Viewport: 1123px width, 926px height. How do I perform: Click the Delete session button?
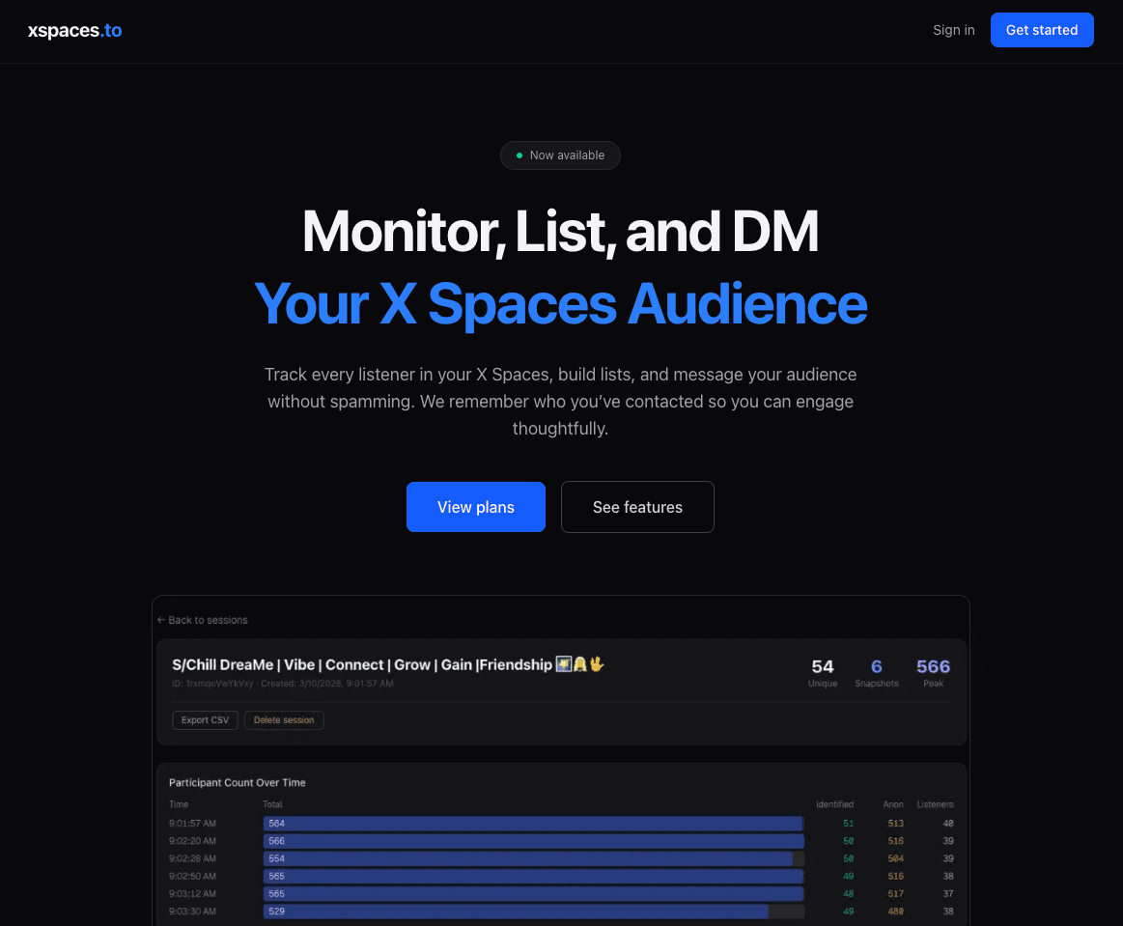point(283,719)
